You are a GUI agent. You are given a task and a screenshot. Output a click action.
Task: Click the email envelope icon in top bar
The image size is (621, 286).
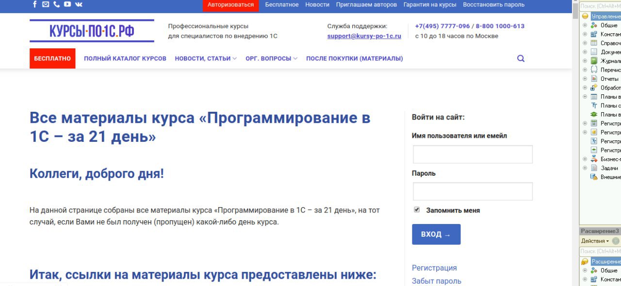pos(46,4)
